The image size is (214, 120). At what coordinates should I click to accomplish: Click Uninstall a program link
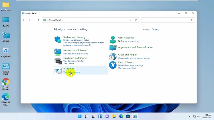click(x=72, y=72)
